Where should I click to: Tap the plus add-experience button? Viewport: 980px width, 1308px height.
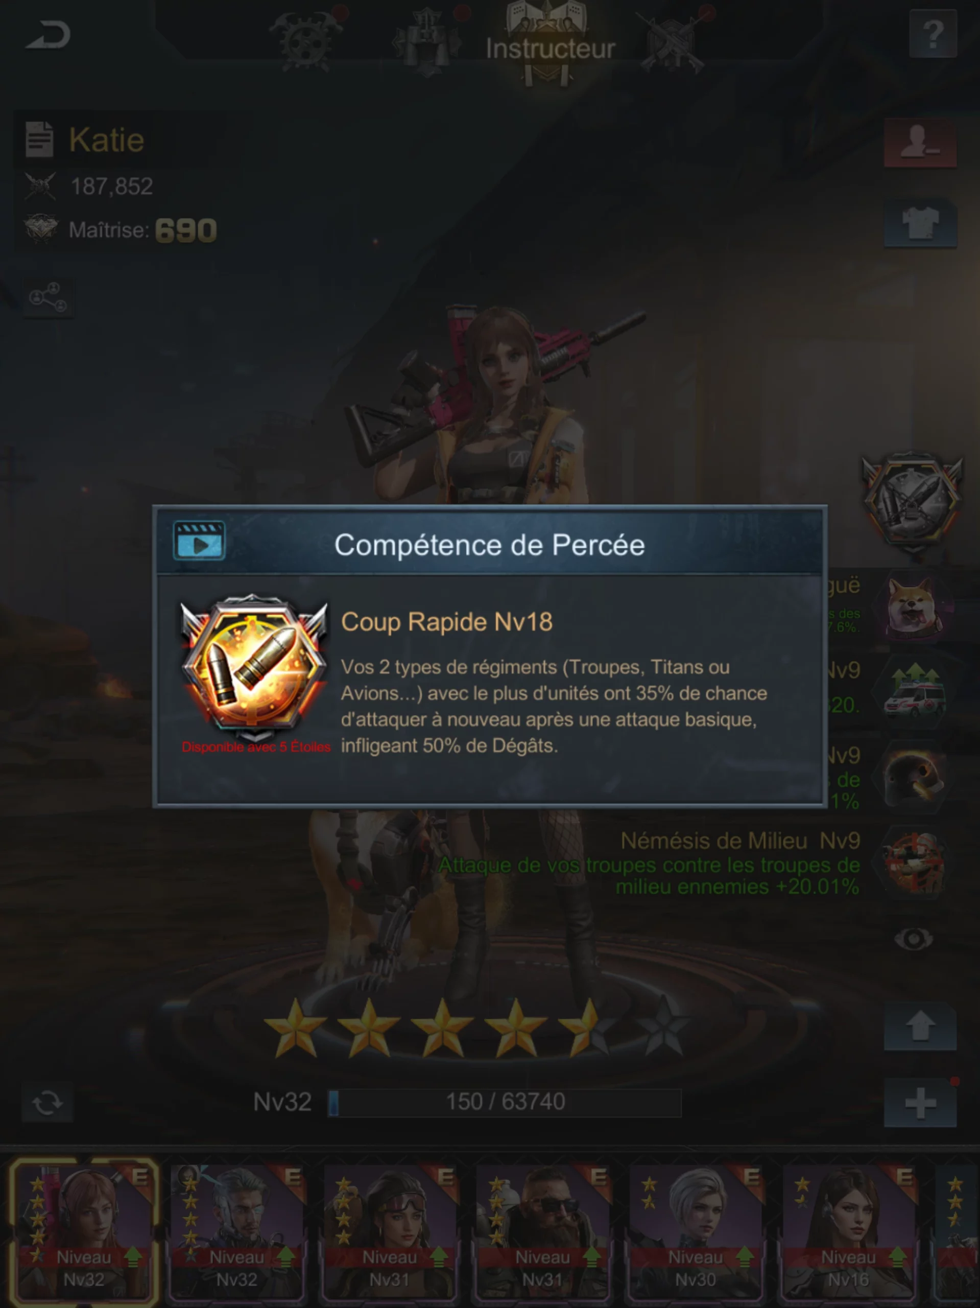(x=920, y=1103)
